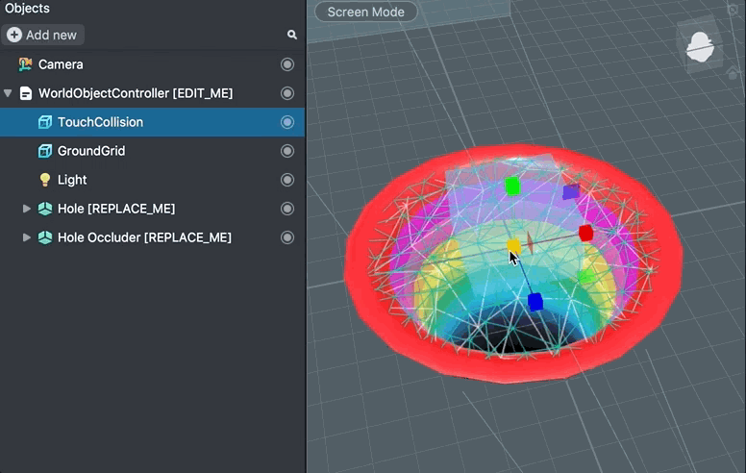Select GroundGrid in the objects list
Viewport: 746px width, 473px height.
[x=91, y=151]
